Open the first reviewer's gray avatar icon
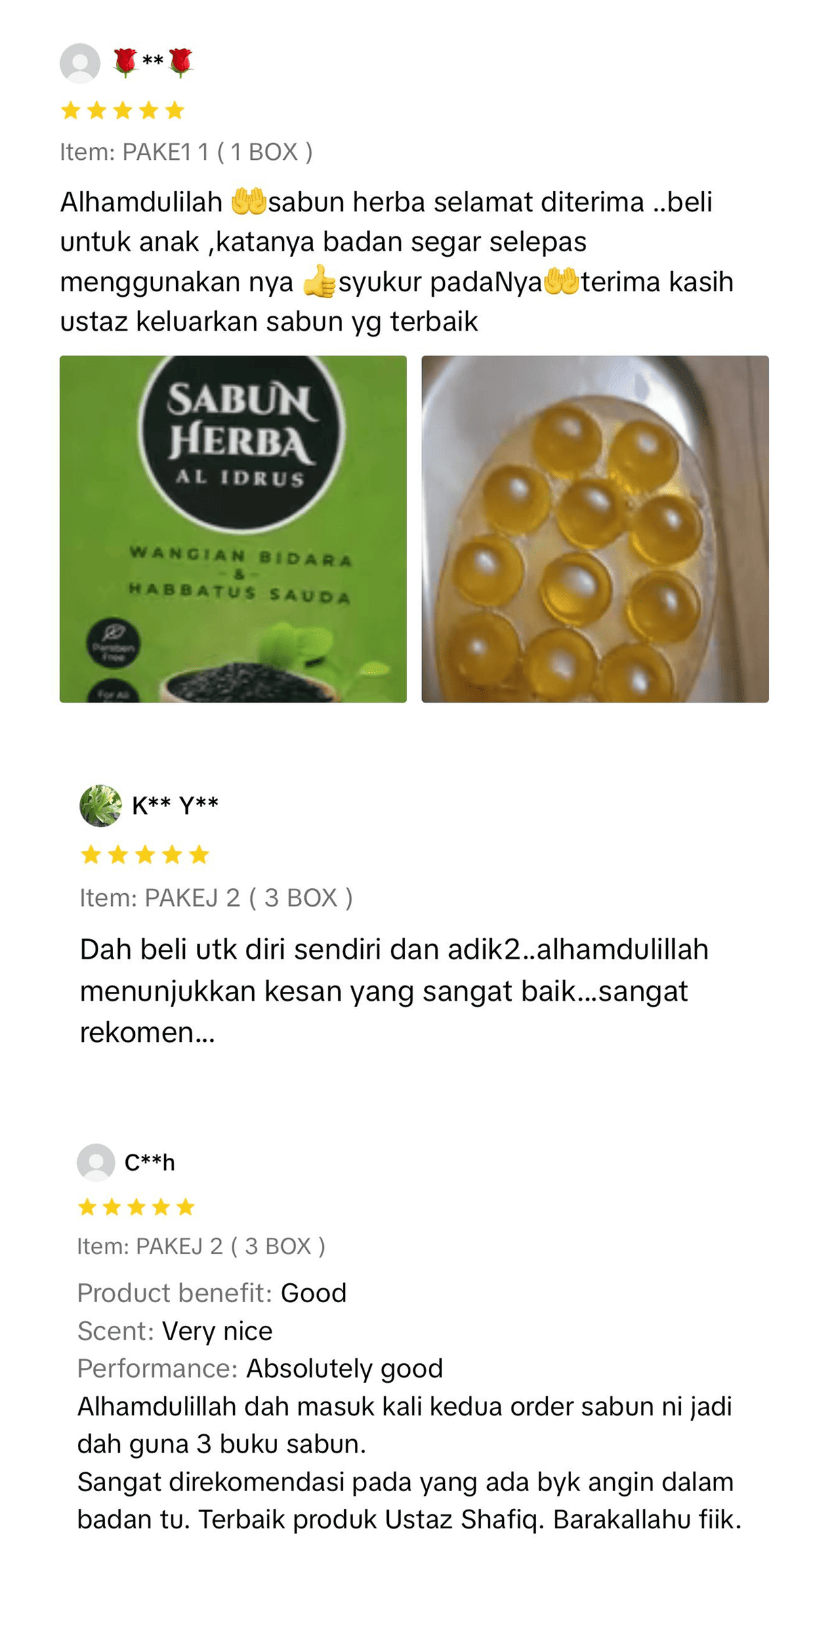The image size is (813, 1626). pos(80,63)
